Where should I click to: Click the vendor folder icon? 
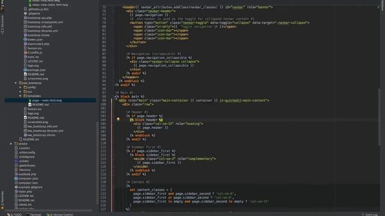click(x=16, y=144)
